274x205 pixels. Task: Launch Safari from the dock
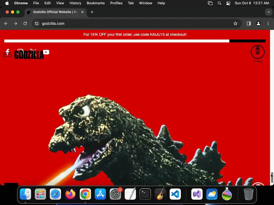55,194
